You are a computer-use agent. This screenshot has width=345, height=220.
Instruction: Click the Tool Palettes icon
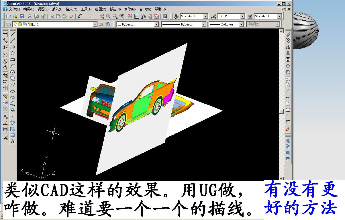click(x=143, y=16)
